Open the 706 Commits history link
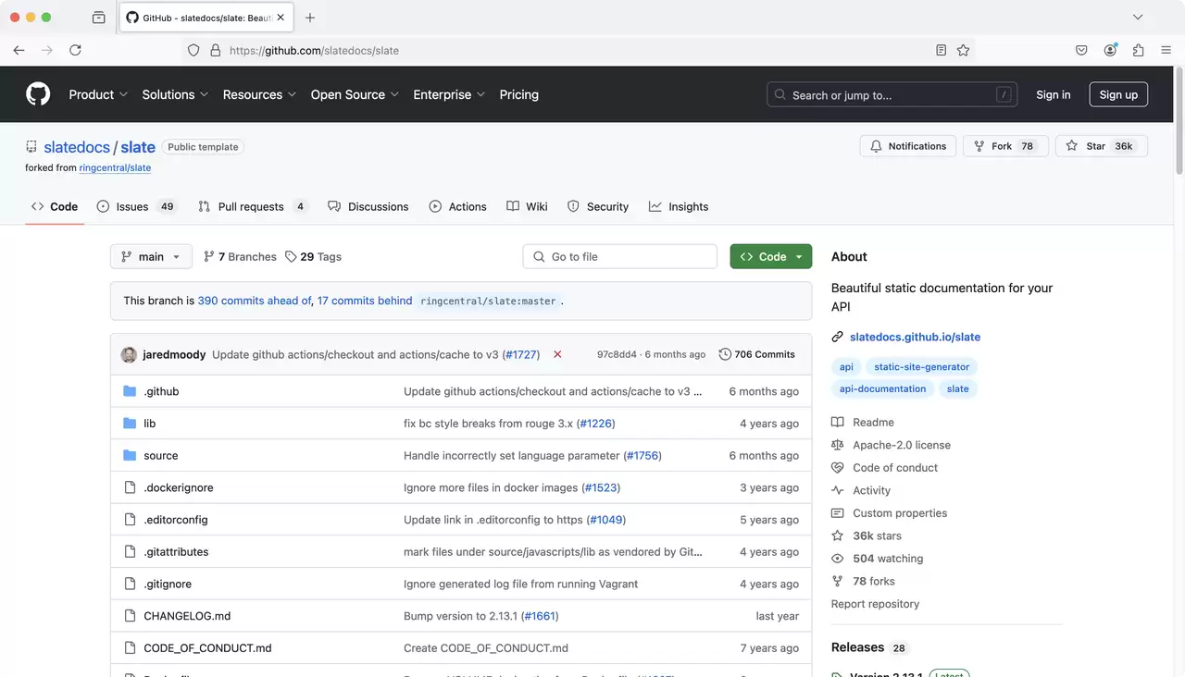Viewport: 1185px width, 677px height. point(757,354)
